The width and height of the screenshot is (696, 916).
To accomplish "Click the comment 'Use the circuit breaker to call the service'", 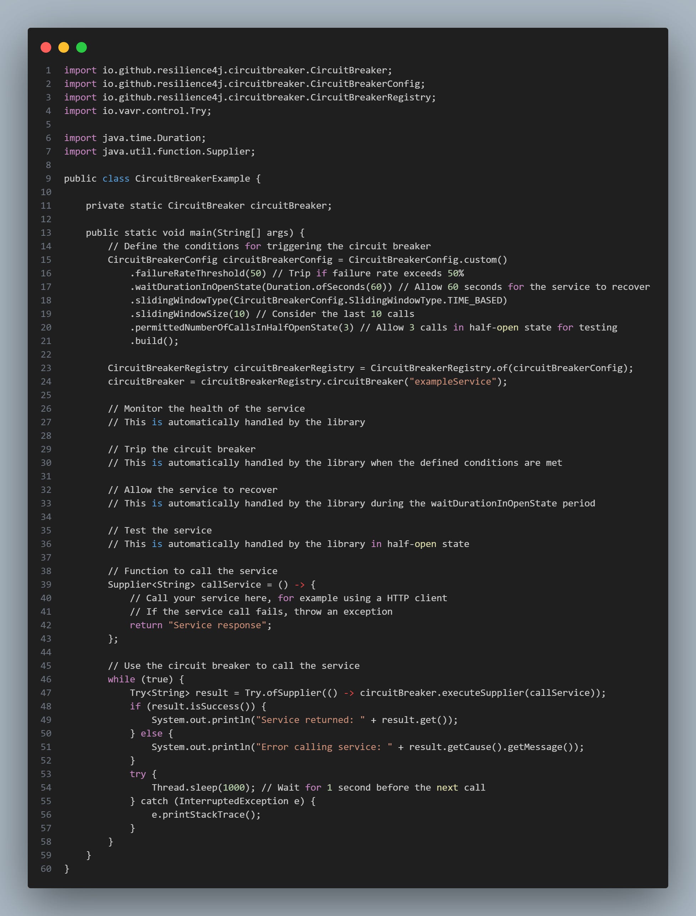I will (x=234, y=666).
